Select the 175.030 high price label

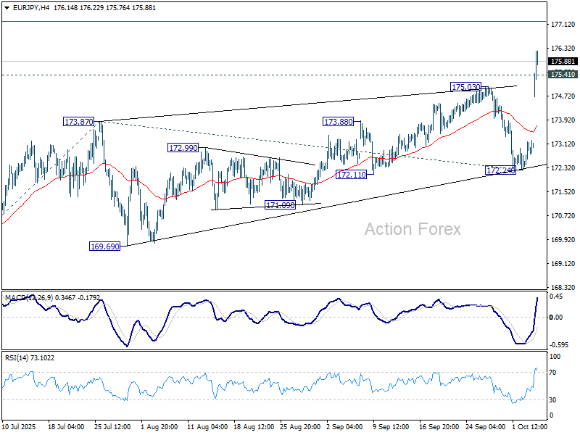pos(466,87)
